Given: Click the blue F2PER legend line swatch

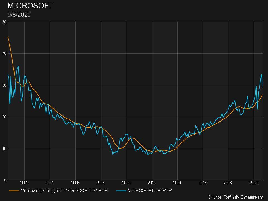Looking at the screenshot, I should click(x=121, y=191).
